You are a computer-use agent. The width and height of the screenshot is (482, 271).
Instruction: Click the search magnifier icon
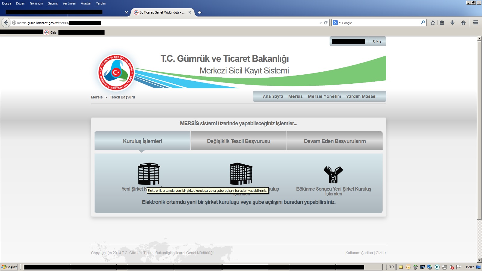[423, 23]
